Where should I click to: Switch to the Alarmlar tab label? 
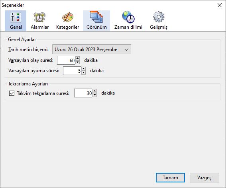(x=39, y=27)
